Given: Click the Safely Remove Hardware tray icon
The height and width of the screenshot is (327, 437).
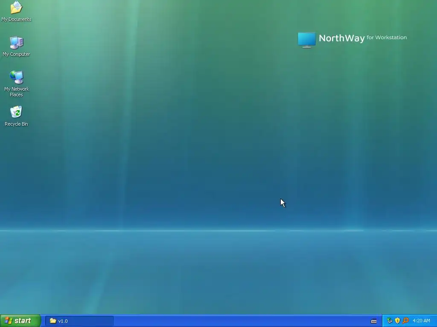Looking at the screenshot, I should pyautogui.click(x=390, y=321).
